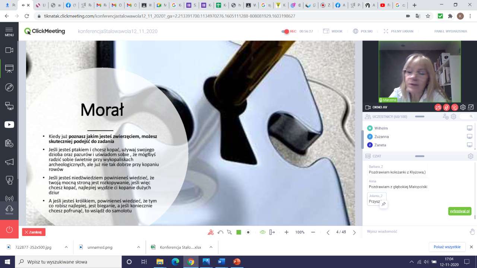Click the invite participant icon

pyautogui.click(x=445, y=117)
